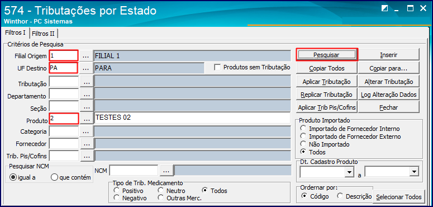Open lookup for Departamento field

[87, 94]
